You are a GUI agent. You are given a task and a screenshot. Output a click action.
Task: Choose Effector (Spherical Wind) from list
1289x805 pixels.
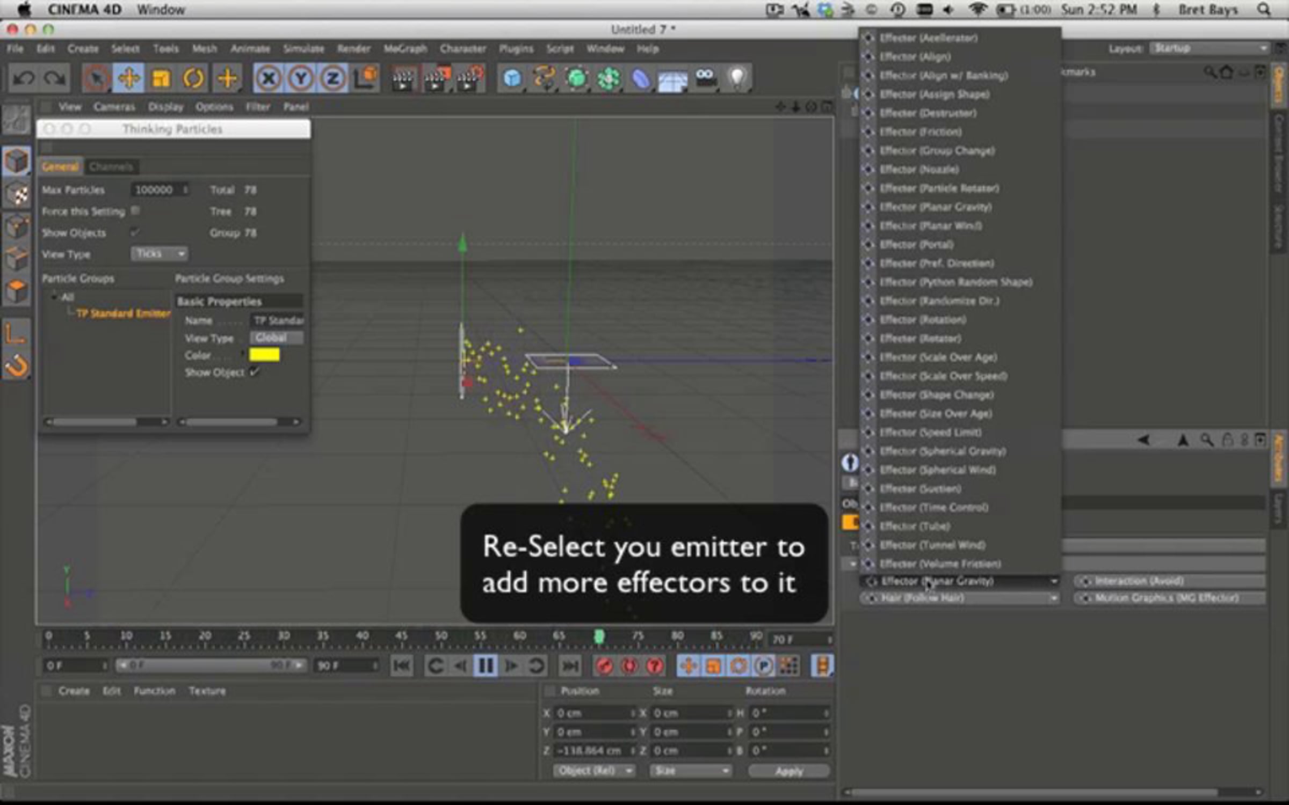point(960,470)
